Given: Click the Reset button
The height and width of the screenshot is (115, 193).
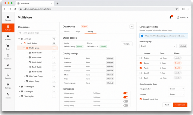Looking at the screenshot, I should pyautogui.click(x=167, y=105).
